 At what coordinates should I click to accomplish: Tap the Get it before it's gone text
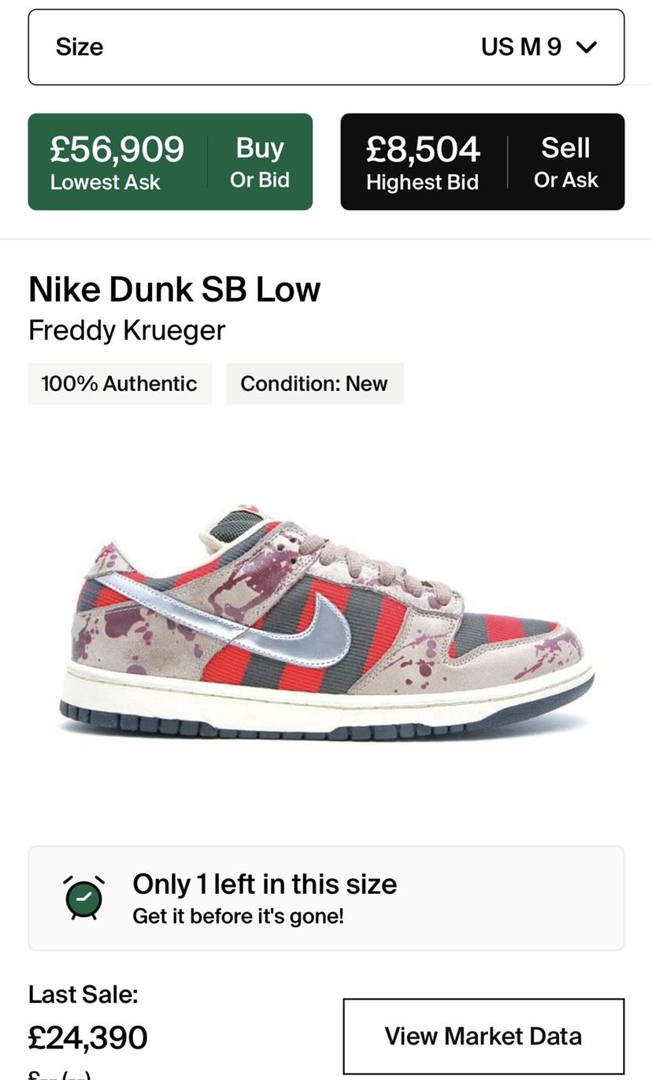[x=238, y=916]
